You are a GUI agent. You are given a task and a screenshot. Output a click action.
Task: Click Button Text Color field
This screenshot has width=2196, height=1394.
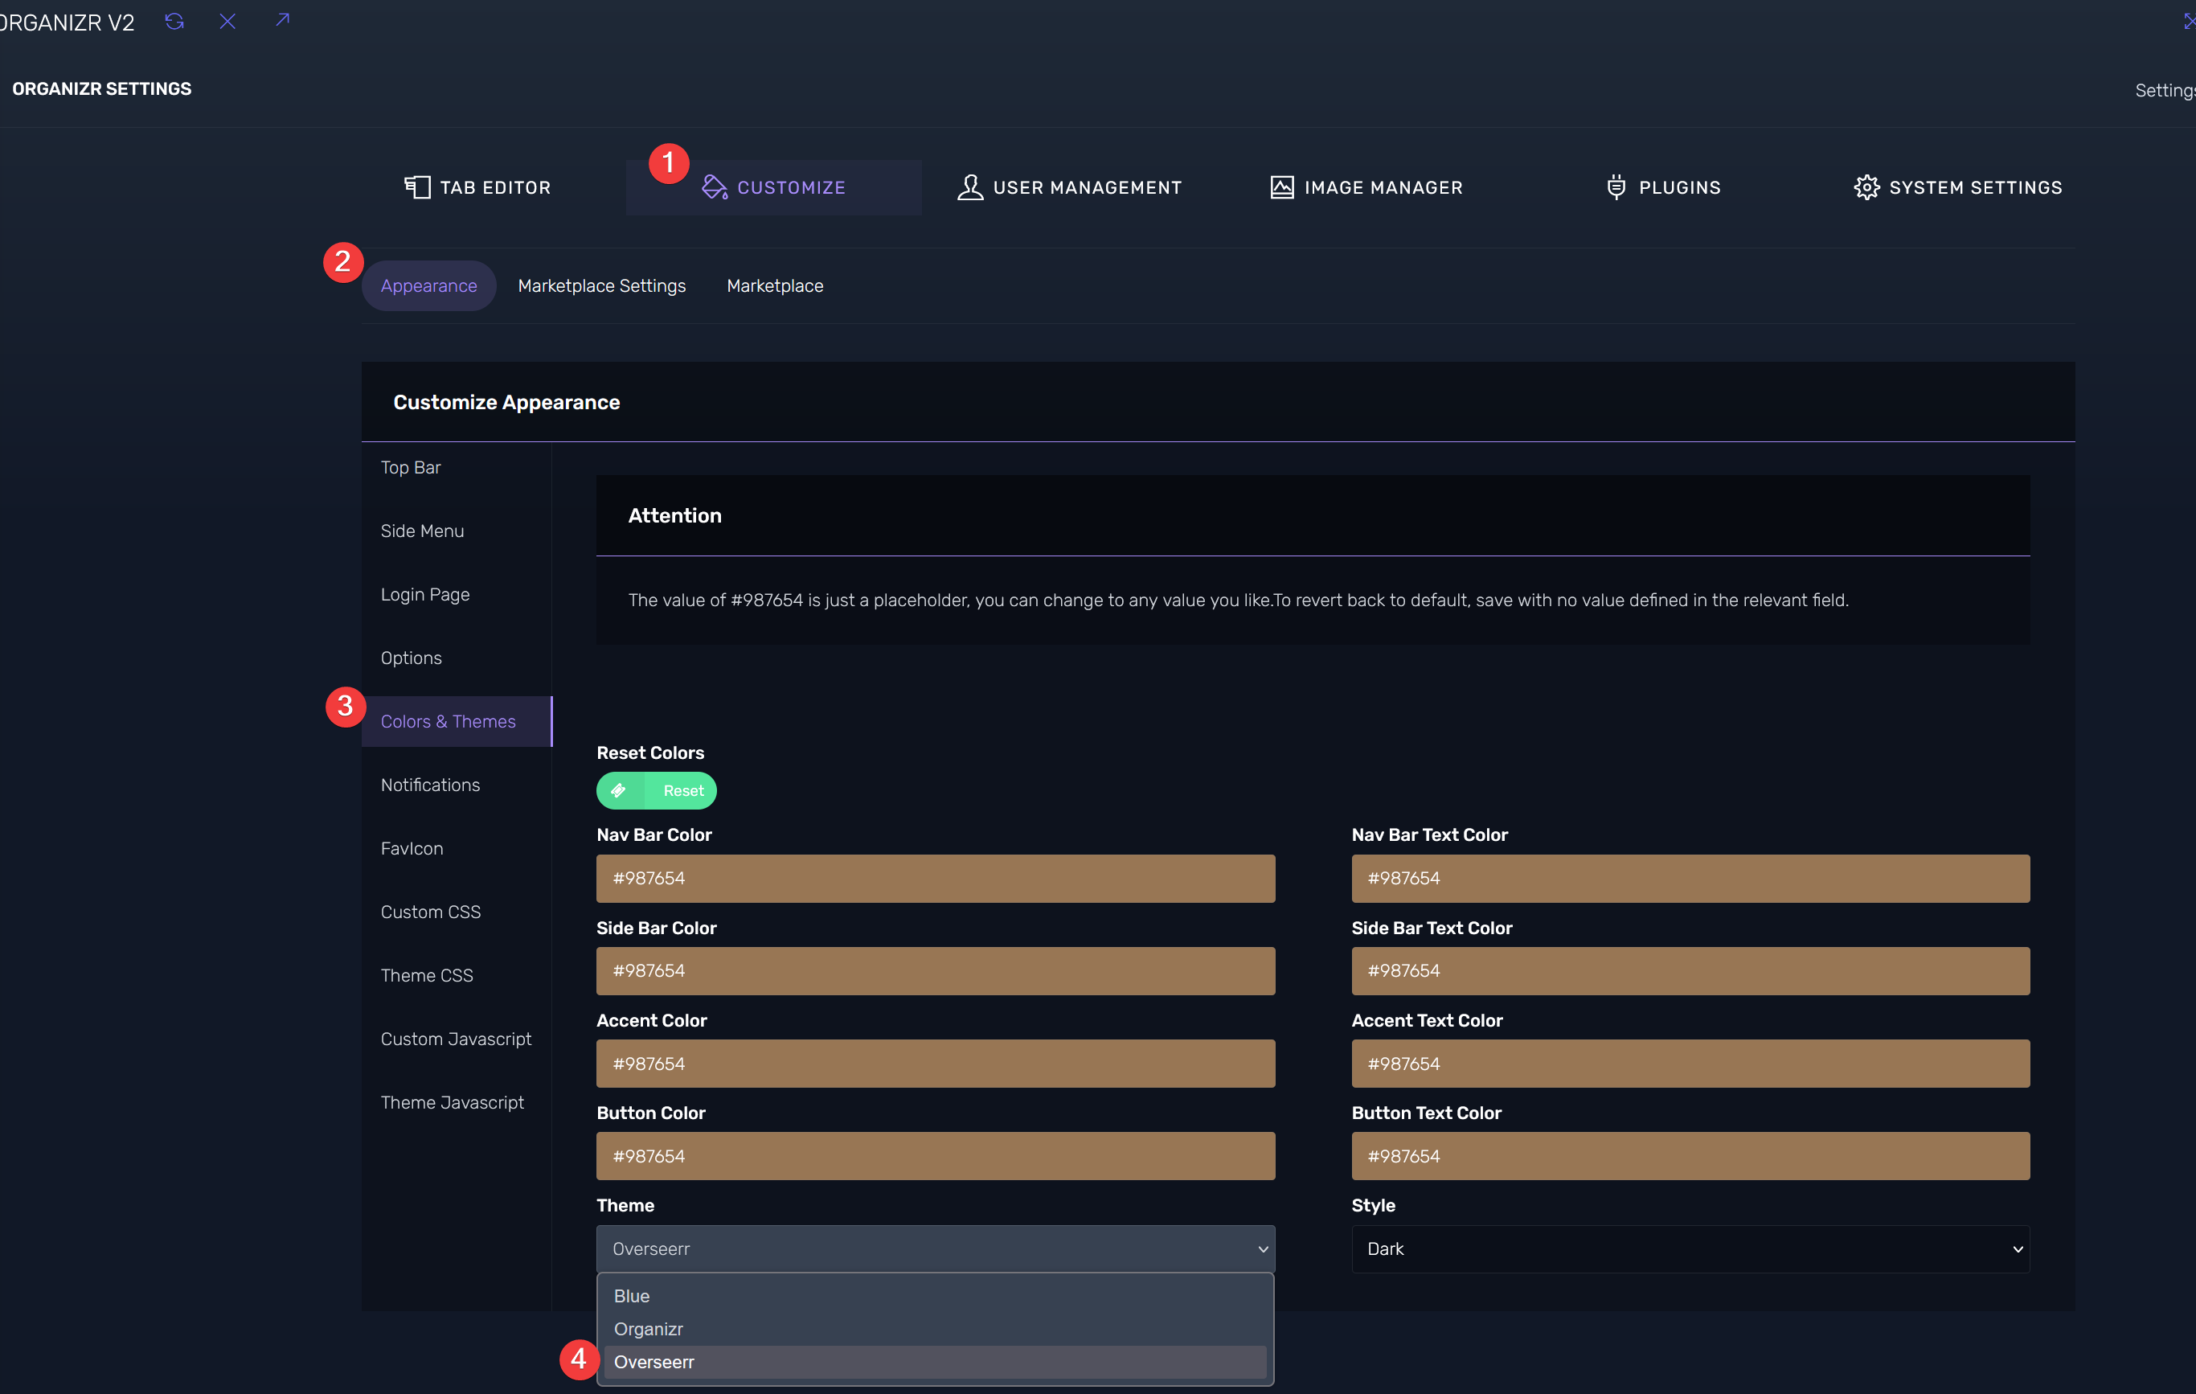tap(1690, 1156)
